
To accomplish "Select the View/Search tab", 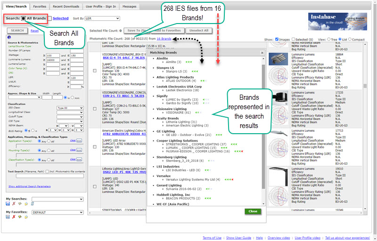I will 16,7.
